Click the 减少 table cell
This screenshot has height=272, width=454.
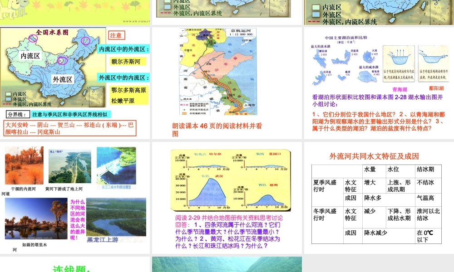tap(375, 217)
